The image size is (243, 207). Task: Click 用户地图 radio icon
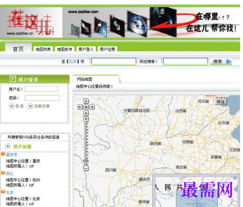coord(8,146)
